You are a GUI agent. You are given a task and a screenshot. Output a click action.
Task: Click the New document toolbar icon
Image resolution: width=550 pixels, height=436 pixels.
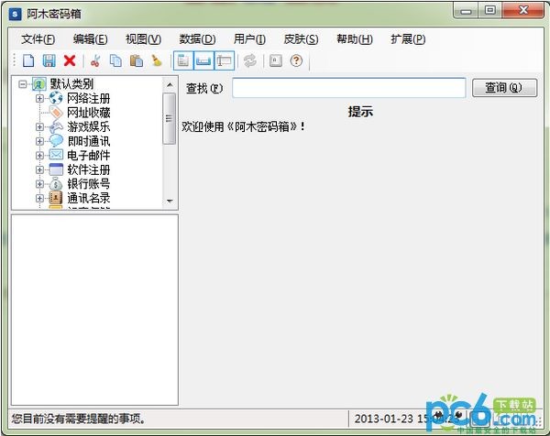[x=28, y=60]
